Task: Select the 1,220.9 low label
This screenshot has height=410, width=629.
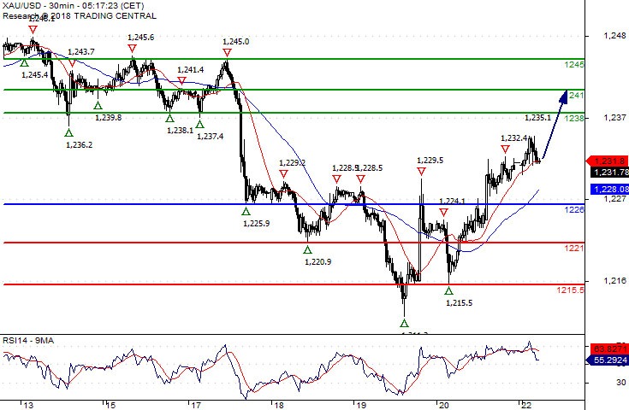Action: point(318,262)
